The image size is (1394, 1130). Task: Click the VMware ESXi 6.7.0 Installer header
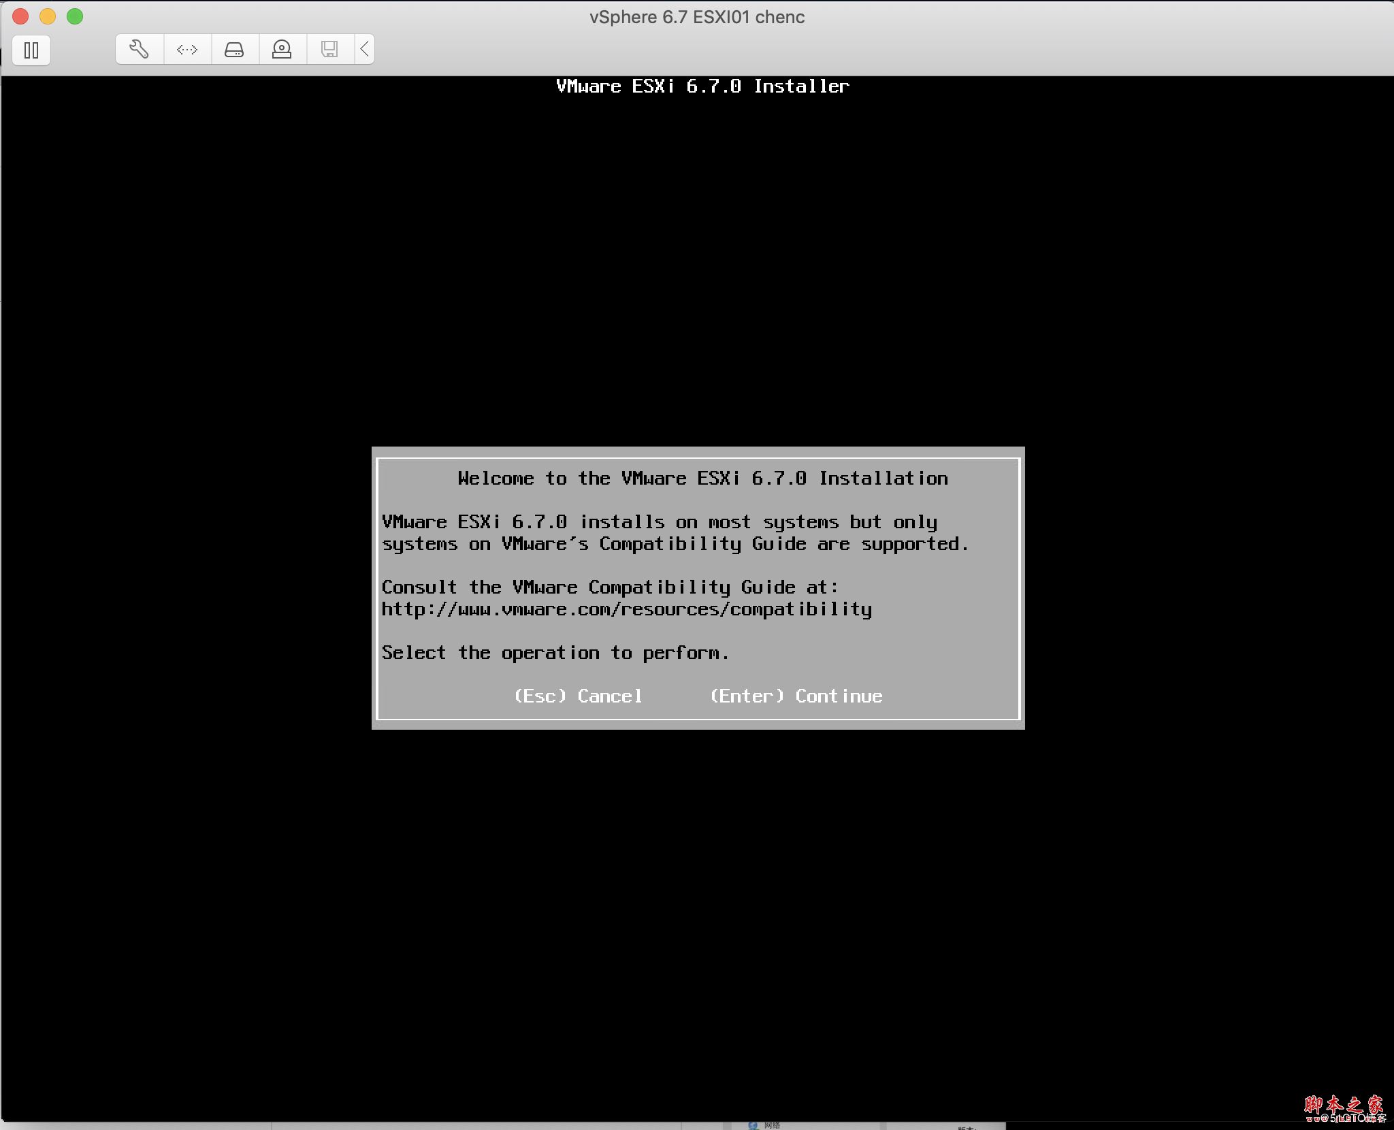tap(702, 86)
